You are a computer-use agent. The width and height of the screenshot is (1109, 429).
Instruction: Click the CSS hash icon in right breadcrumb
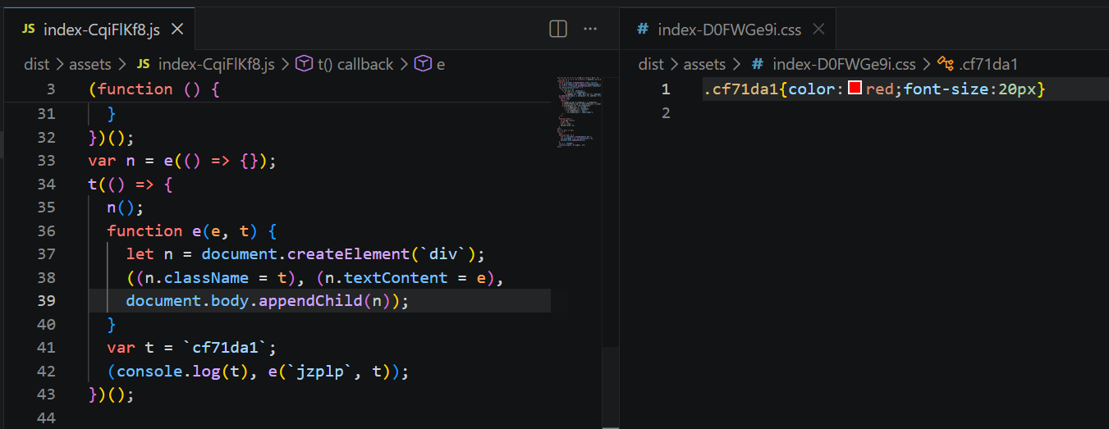(x=758, y=64)
